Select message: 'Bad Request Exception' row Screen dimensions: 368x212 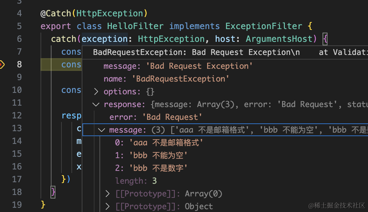(x=178, y=66)
